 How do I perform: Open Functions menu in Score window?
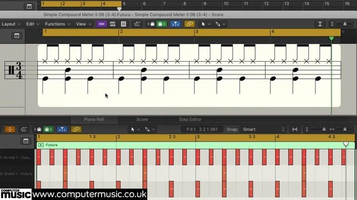[57, 24]
